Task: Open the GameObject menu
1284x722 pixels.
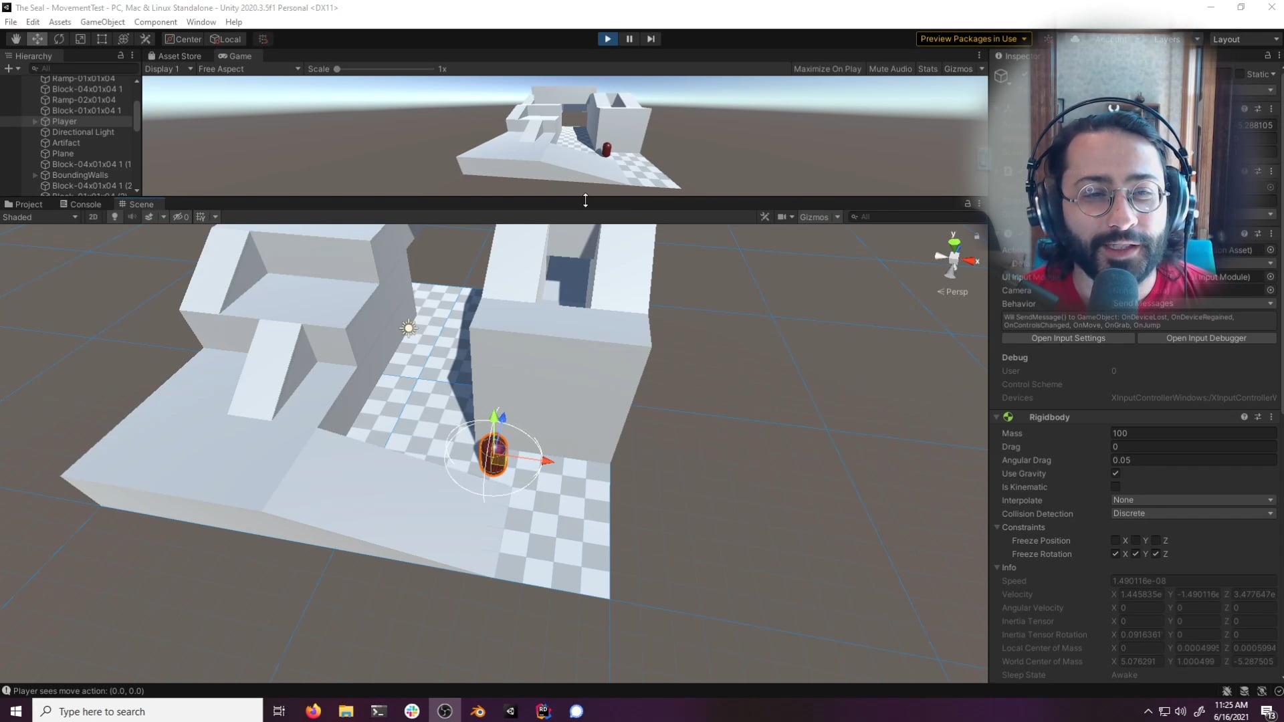Action: click(x=102, y=22)
